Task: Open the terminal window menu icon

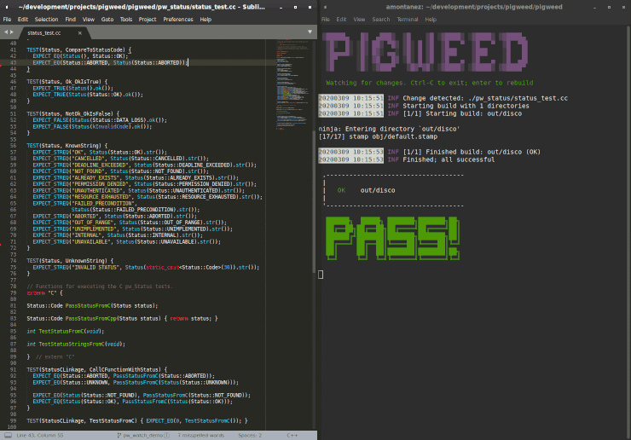Action: (x=325, y=7)
